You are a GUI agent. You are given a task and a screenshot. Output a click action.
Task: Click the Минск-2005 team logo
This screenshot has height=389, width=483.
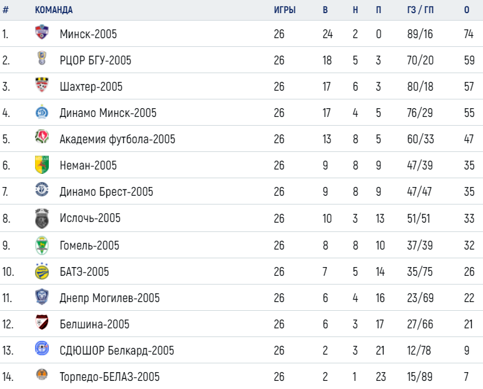(42, 32)
